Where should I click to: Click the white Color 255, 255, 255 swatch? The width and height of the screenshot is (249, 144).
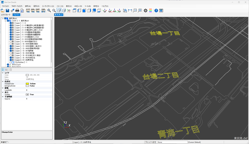pyautogui.click(x=27, y=75)
